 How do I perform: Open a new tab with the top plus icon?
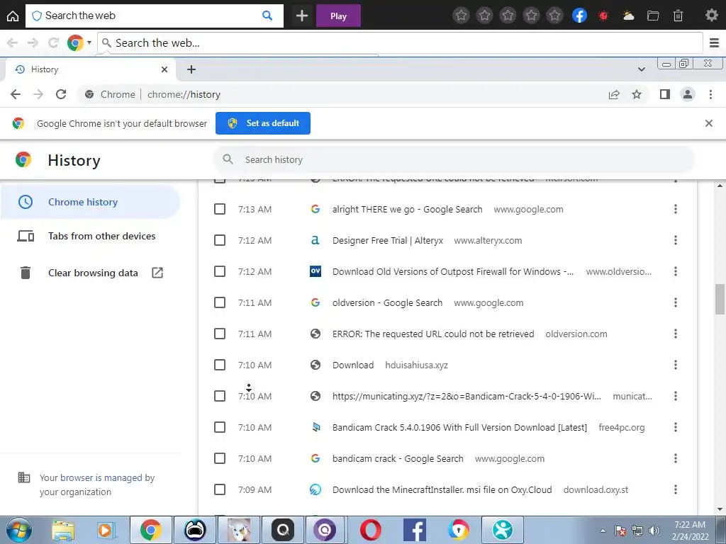[x=302, y=16]
